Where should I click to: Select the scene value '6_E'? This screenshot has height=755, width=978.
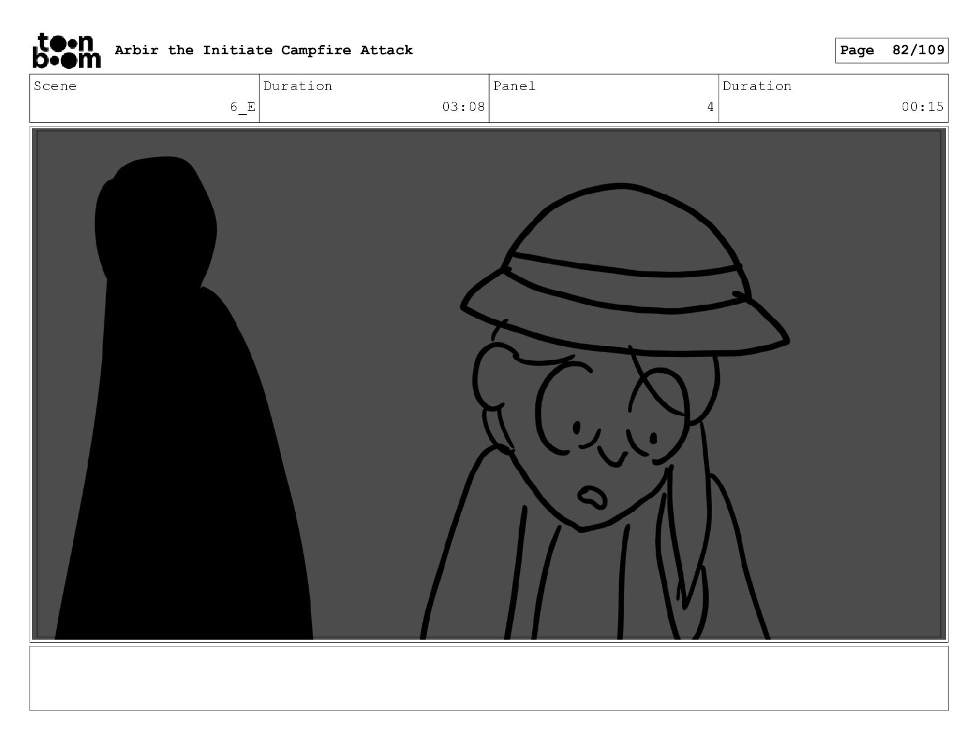(x=243, y=107)
